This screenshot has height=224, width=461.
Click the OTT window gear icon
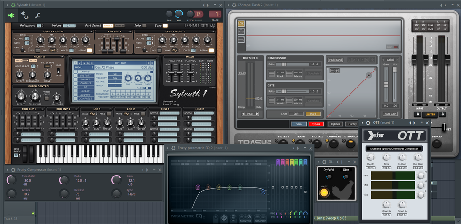click(x=367, y=123)
